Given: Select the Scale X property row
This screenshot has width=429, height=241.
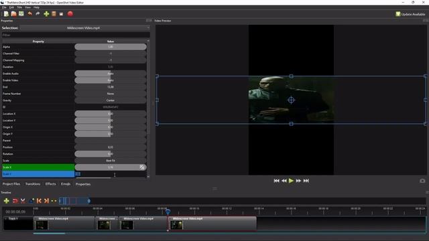Looking at the screenshot, I should [38, 167].
